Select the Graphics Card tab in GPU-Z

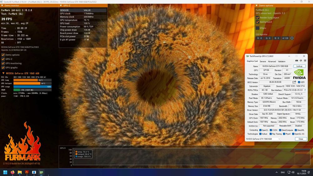(252, 61)
